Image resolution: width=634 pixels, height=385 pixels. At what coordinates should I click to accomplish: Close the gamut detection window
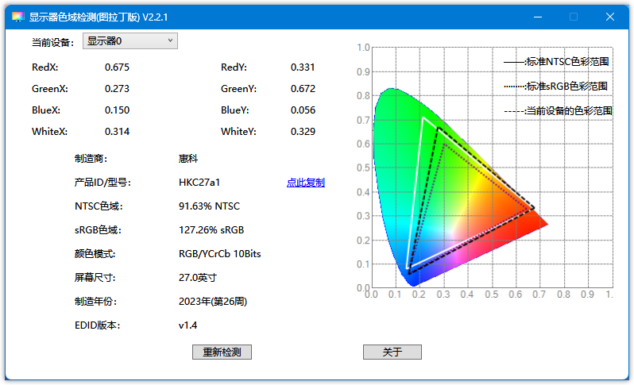click(x=609, y=17)
